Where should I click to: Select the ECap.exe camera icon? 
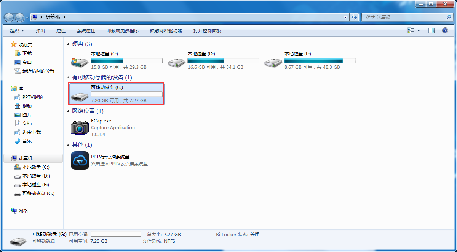(x=80, y=128)
